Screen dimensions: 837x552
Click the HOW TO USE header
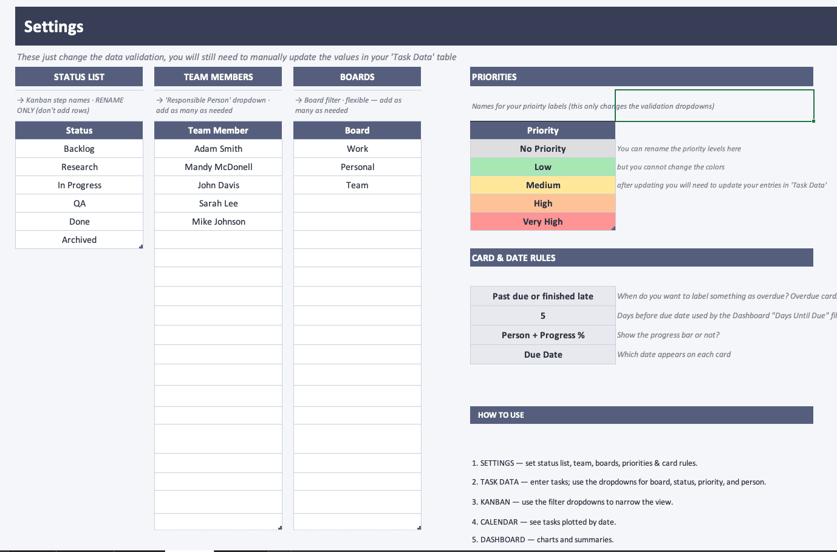click(x=641, y=415)
